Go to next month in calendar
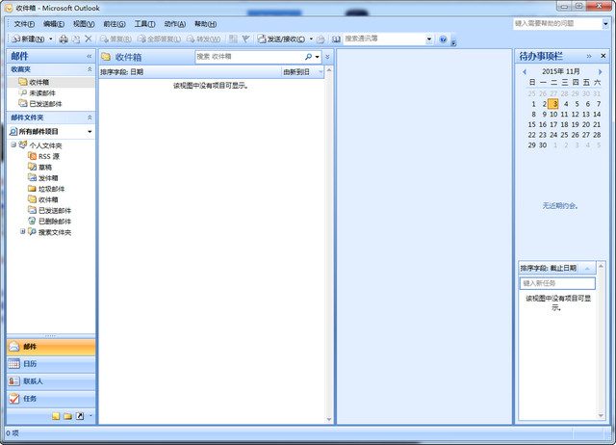The width and height of the screenshot is (616, 445). [601, 71]
